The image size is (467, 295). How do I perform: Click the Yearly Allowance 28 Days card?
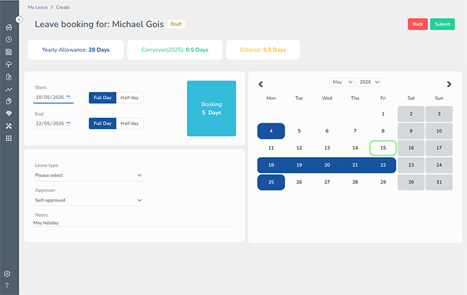(x=75, y=50)
